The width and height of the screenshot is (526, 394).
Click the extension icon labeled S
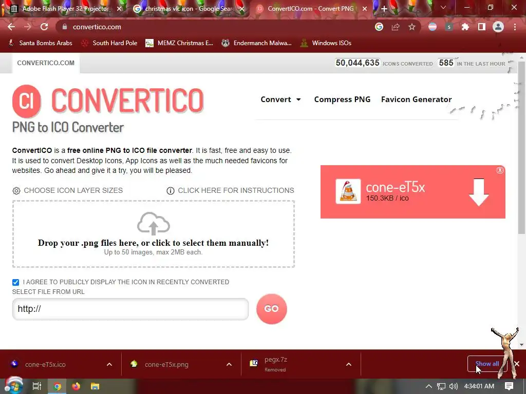click(449, 27)
